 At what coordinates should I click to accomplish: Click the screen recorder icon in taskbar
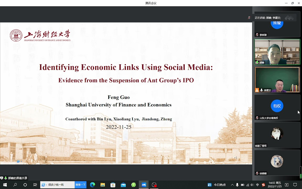[154, 185]
